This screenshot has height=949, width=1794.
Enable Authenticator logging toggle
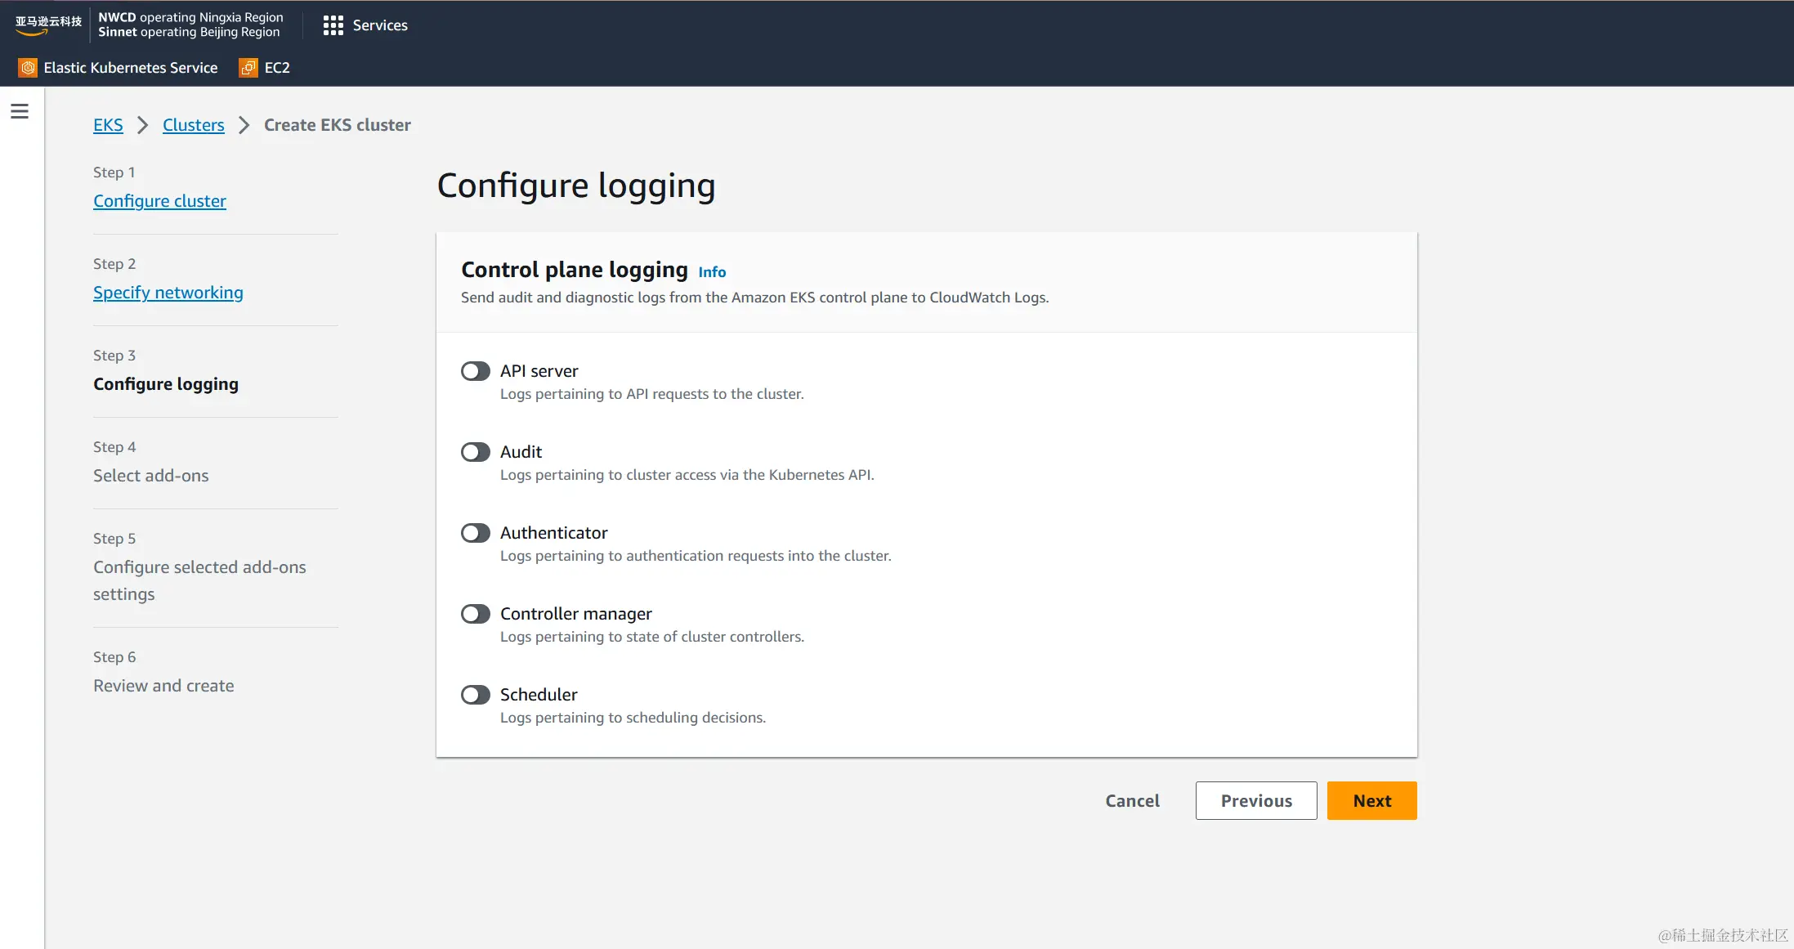(476, 533)
